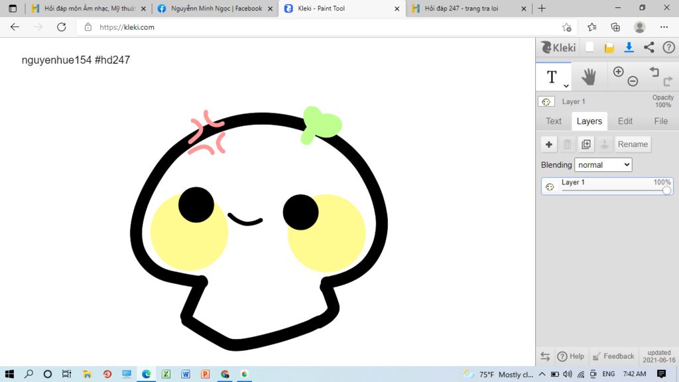Switch to the Text tab

(x=554, y=121)
